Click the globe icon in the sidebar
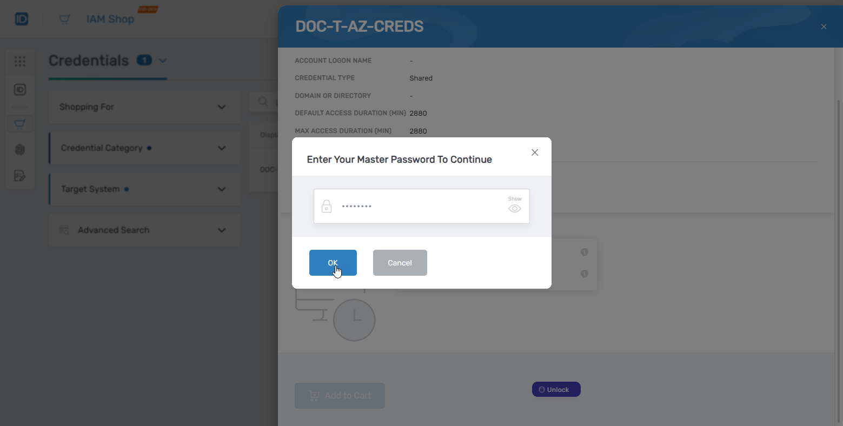The height and width of the screenshot is (426, 843). pos(20,150)
